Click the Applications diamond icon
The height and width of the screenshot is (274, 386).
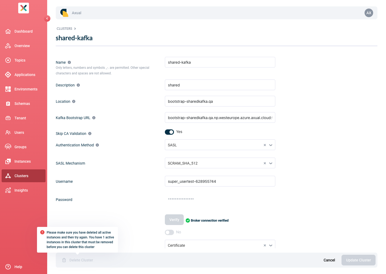pyautogui.click(x=8, y=75)
